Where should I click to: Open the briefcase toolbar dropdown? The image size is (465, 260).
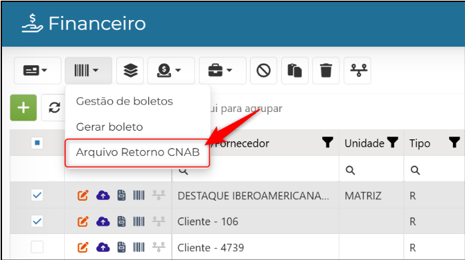222,71
